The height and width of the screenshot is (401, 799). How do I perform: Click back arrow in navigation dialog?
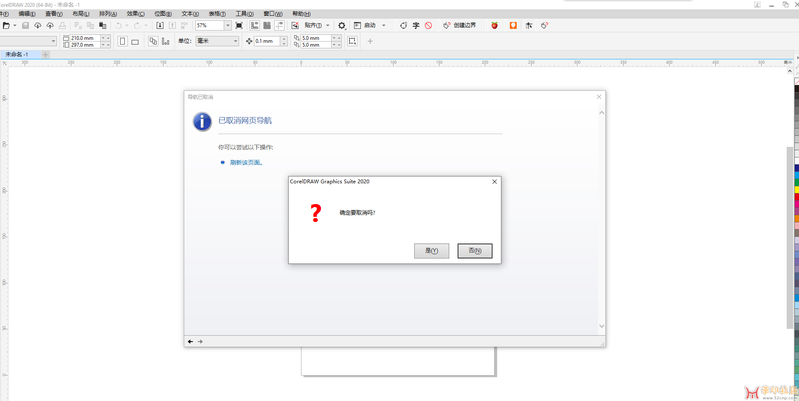tap(190, 342)
